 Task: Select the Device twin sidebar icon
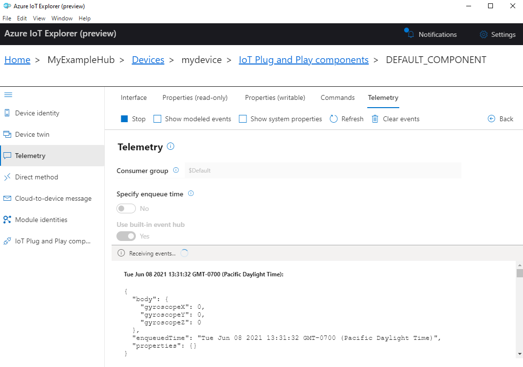tap(32, 134)
